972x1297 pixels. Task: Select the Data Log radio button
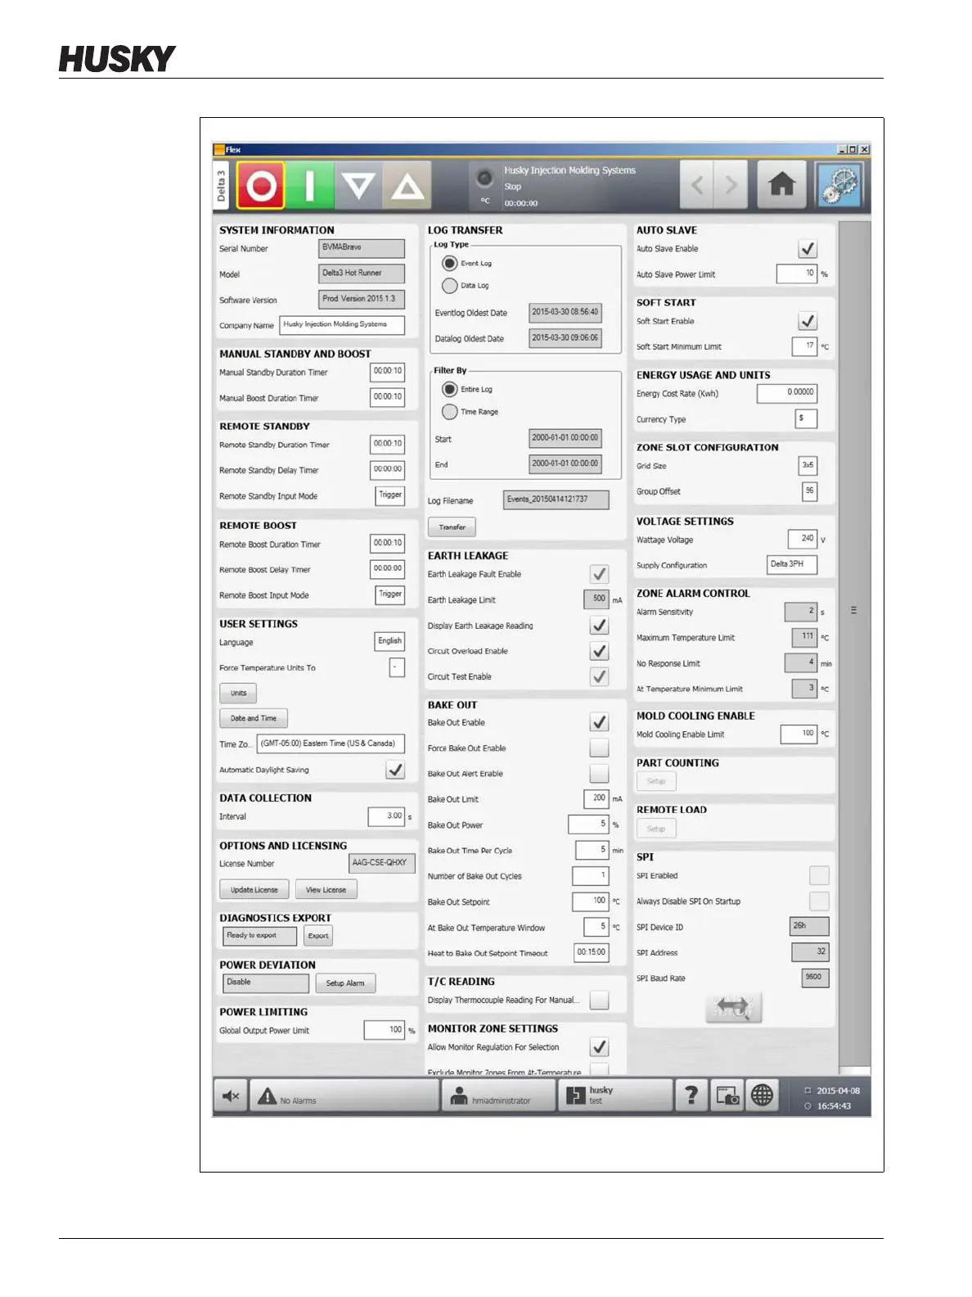449,286
